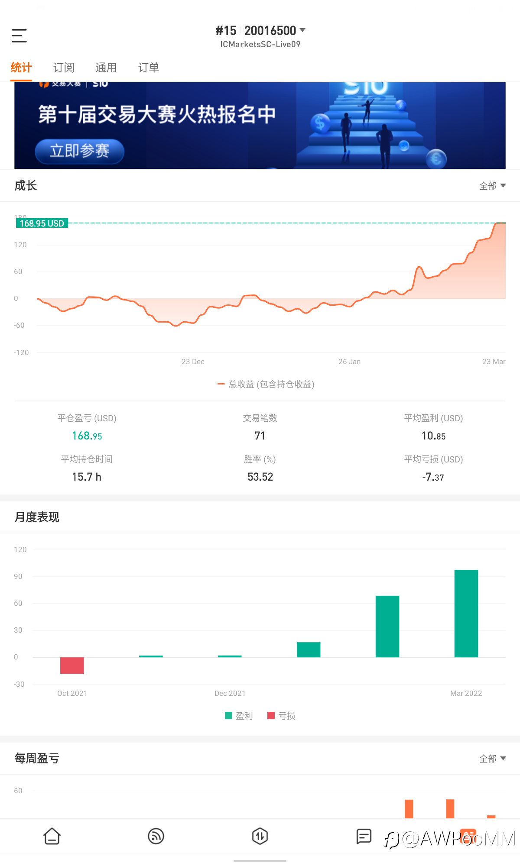Switch to the 订单 tab

coord(149,68)
